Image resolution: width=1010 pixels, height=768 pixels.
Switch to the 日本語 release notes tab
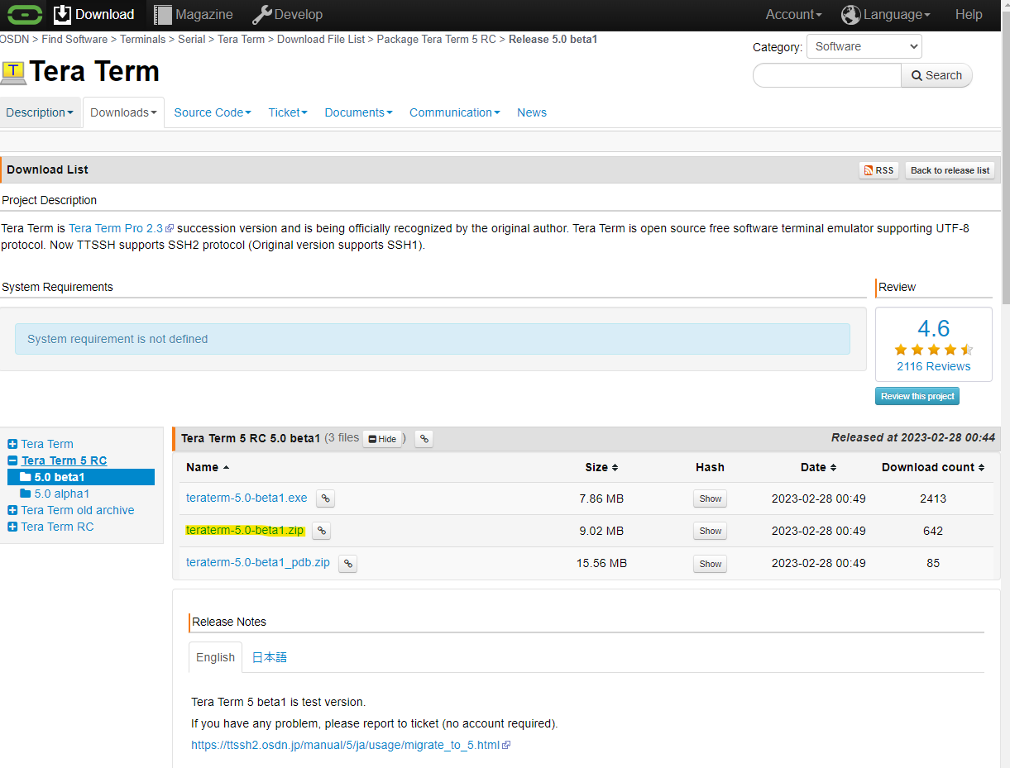pyautogui.click(x=269, y=656)
